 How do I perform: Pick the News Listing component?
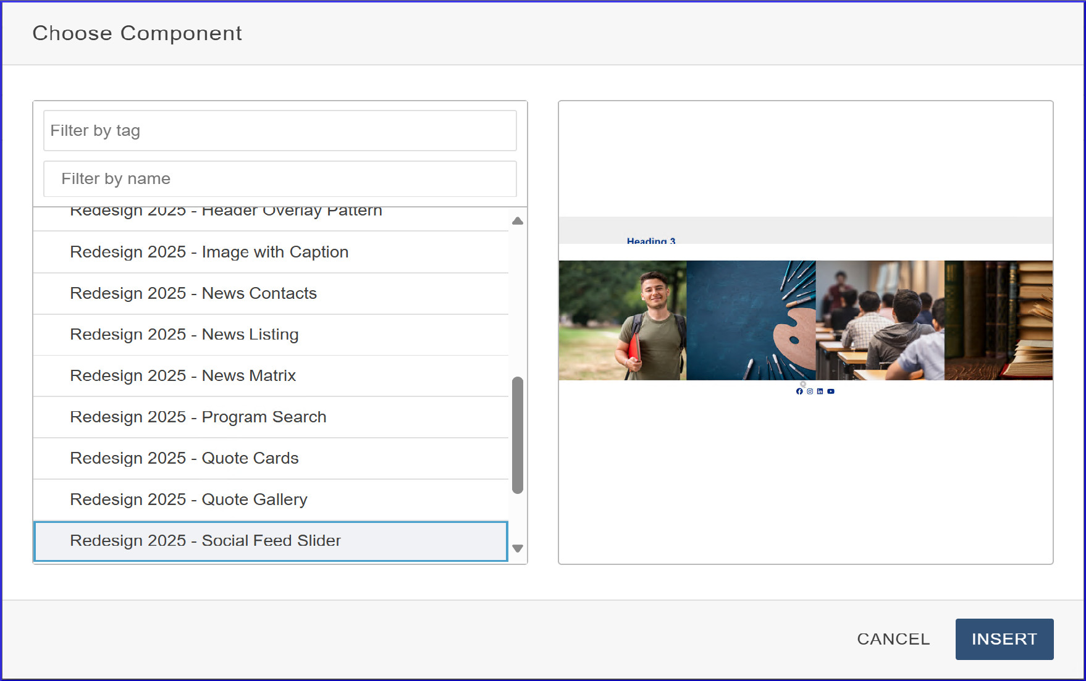pyautogui.click(x=184, y=335)
